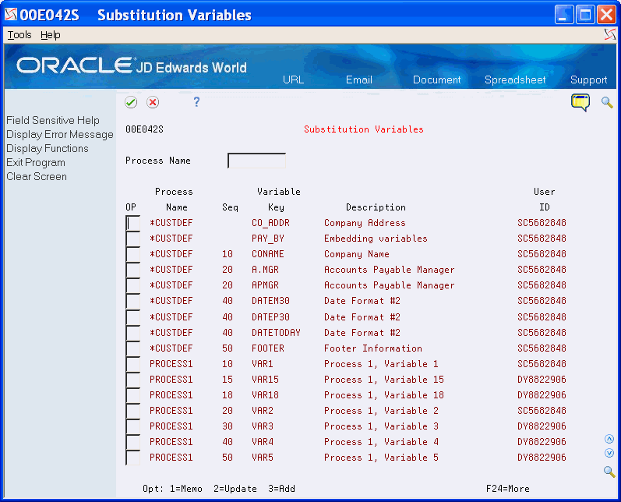Click 'Process 1, Variable 15' description
This screenshot has width=621, height=502.
pyautogui.click(x=384, y=380)
